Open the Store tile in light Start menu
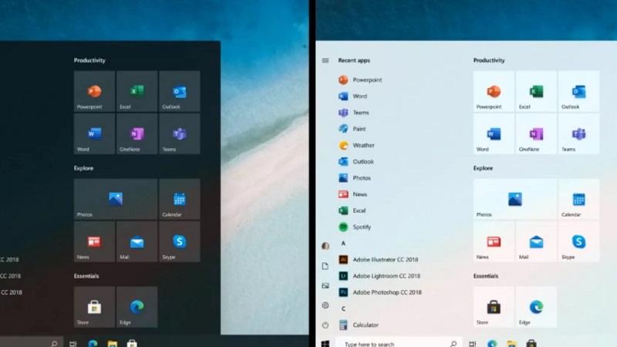This screenshot has width=617, height=347. point(494,307)
